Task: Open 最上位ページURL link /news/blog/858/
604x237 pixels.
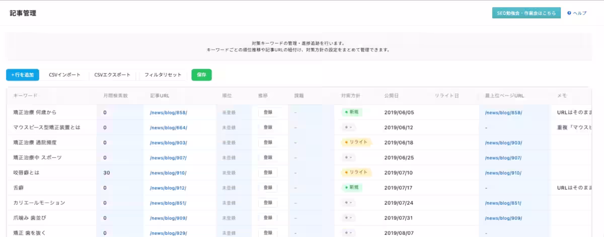Action: tap(503, 112)
